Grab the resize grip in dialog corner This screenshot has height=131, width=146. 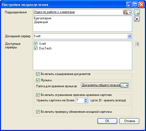[143, 128]
